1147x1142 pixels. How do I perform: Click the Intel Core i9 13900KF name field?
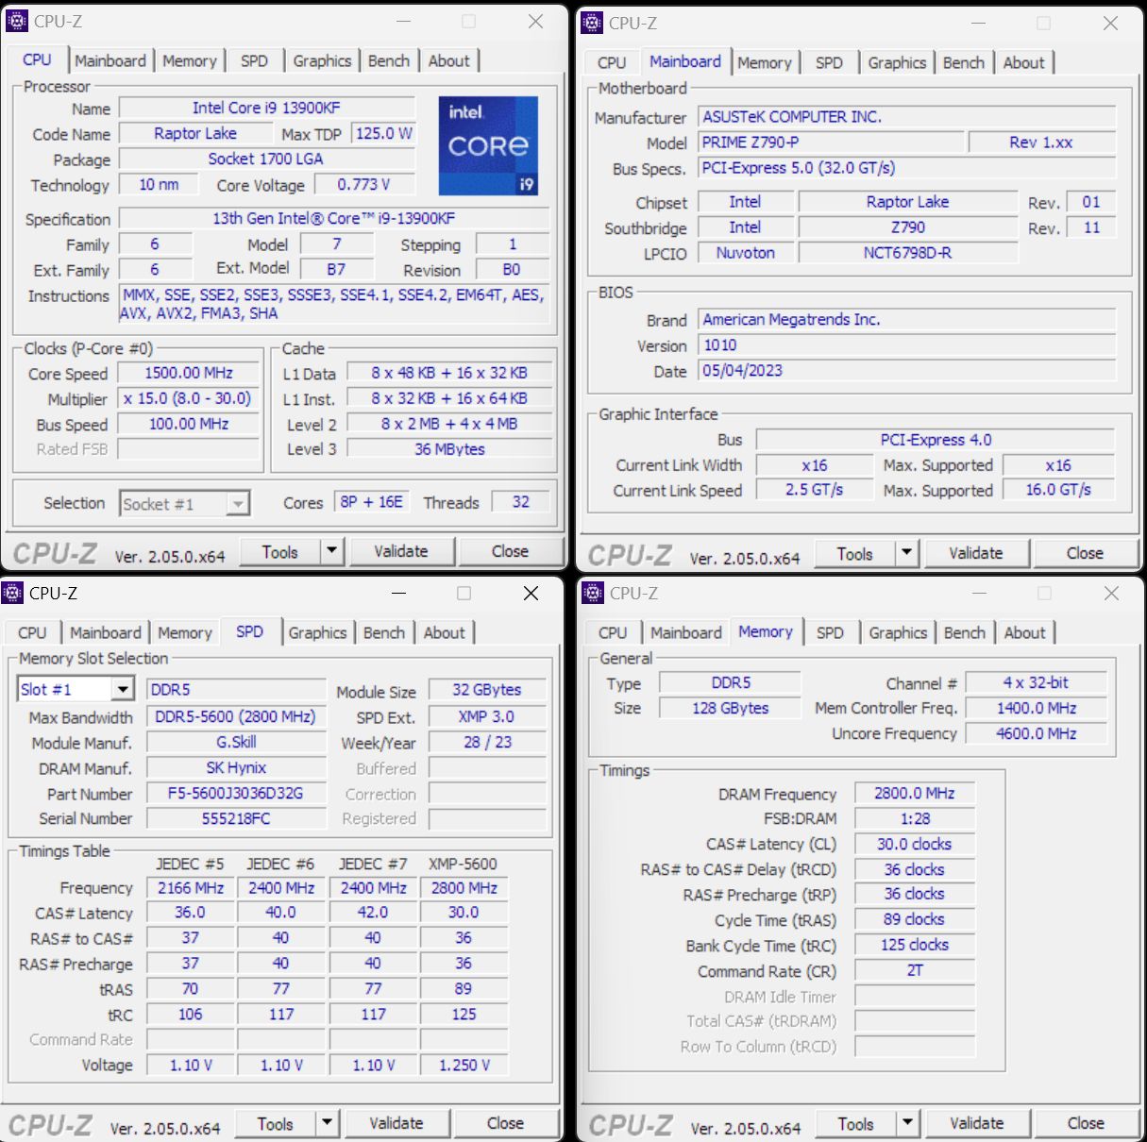[x=267, y=108]
